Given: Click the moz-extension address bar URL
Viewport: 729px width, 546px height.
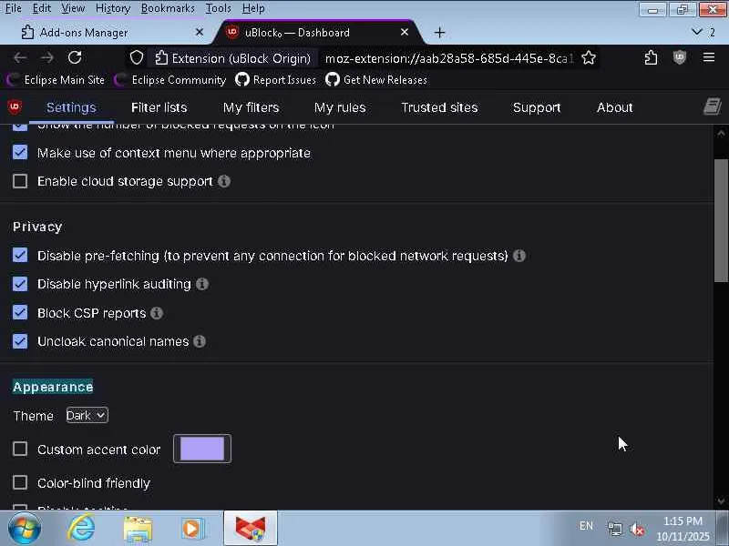Looking at the screenshot, I should 448,58.
